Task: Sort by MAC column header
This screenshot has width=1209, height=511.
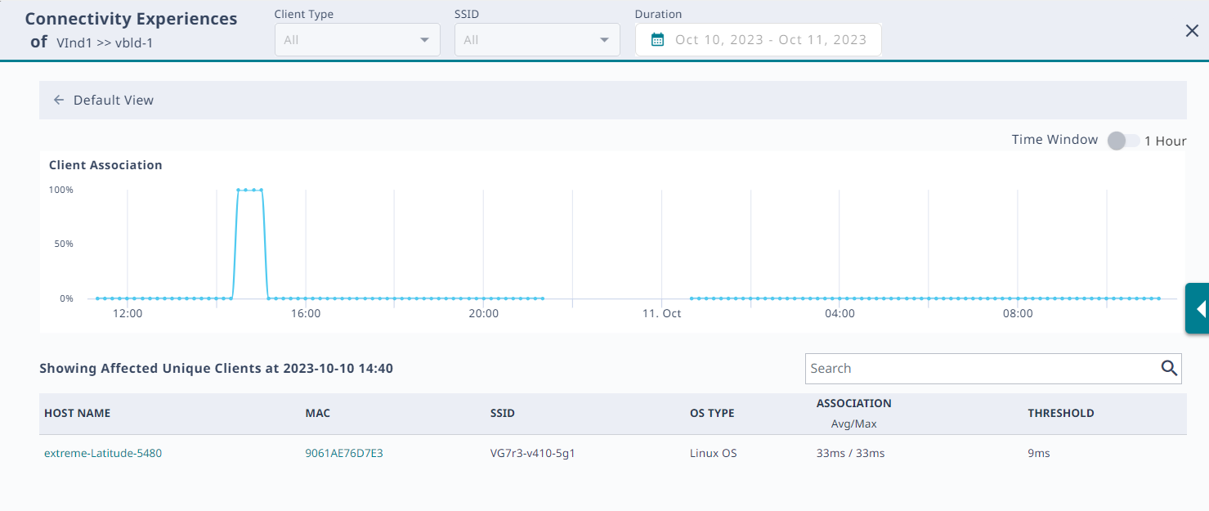Action: click(x=317, y=413)
